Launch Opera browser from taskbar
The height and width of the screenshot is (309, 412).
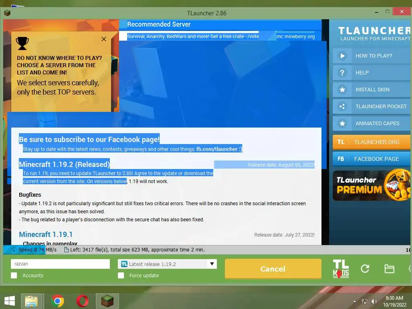pos(82,301)
